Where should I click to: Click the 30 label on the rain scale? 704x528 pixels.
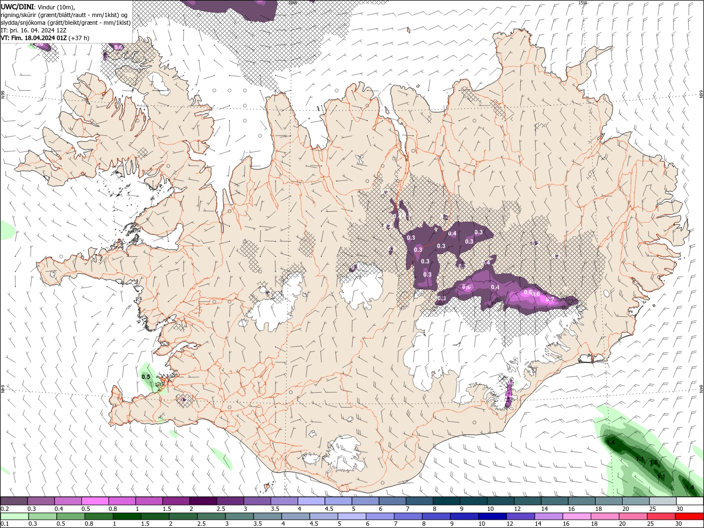coord(678,524)
